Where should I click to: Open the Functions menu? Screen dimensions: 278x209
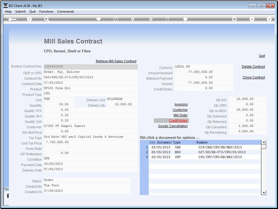[46, 12]
